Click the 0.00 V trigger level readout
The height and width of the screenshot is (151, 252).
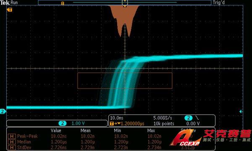coord(193,124)
